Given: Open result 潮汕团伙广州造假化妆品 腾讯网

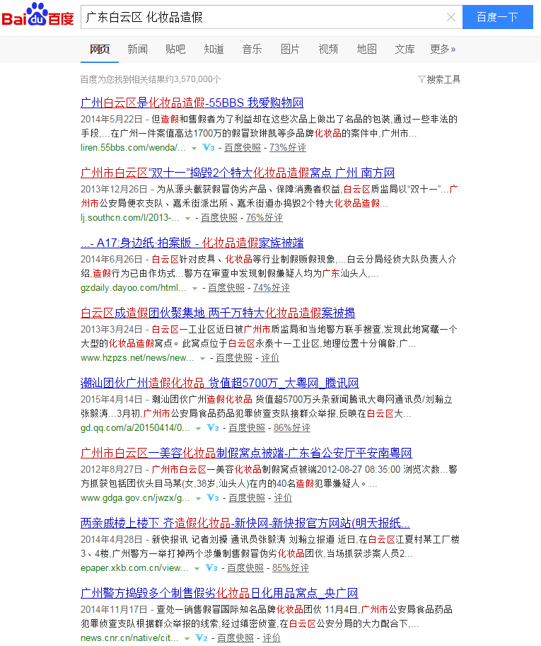Looking at the screenshot, I should click(219, 383).
